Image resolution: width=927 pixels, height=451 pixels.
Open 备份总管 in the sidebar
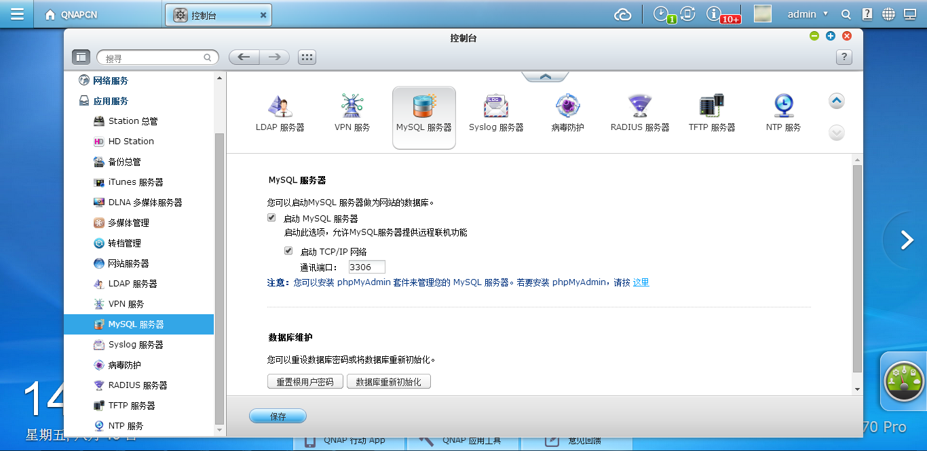[x=139, y=162]
